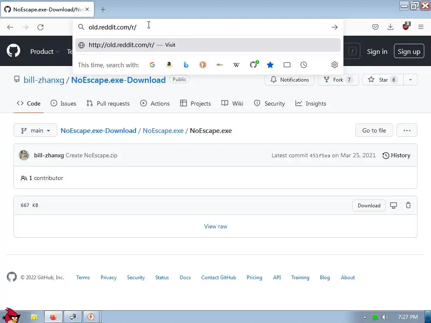Viewport: 431px width, 323px height.
Task: Open the footer Contact GitHub link
Action: pos(218,278)
